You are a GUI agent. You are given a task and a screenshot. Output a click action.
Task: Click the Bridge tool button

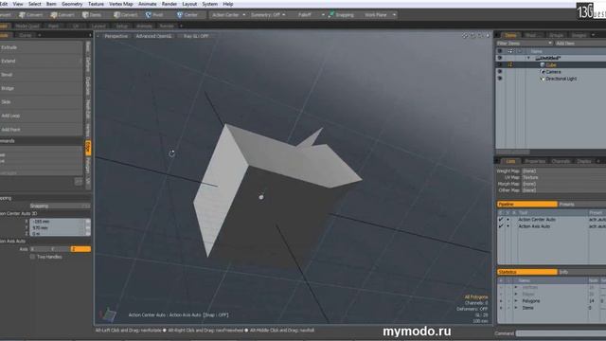click(x=41, y=88)
